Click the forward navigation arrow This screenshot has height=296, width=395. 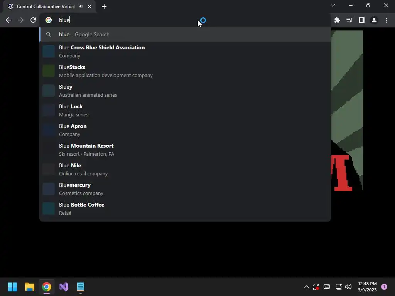click(21, 20)
